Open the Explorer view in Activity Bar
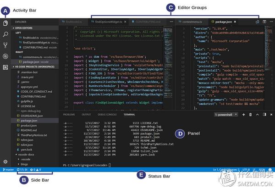 5,23
